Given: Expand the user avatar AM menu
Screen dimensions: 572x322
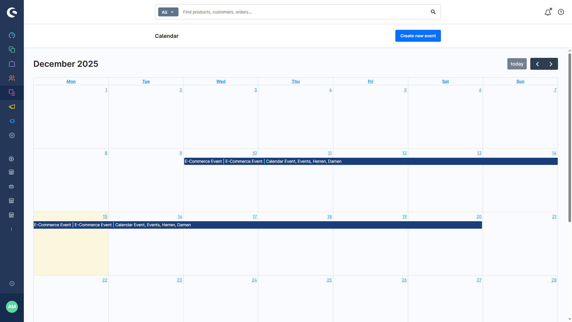Looking at the screenshot, I should point(12,306).
